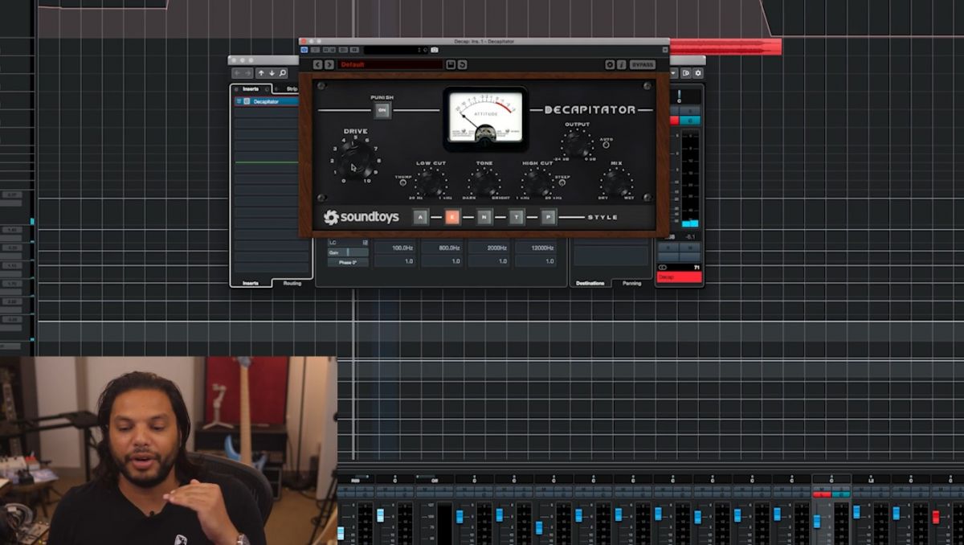The image size is (964, 545).
Task: Click the preset revert icon in the header
Action: [x=461, y=64]
